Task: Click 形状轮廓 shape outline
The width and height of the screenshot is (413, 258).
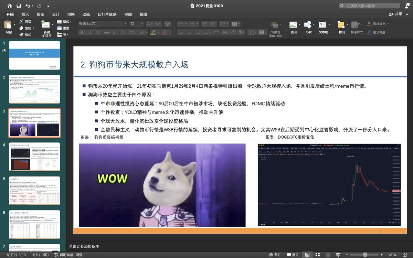Action: [378, 32]
